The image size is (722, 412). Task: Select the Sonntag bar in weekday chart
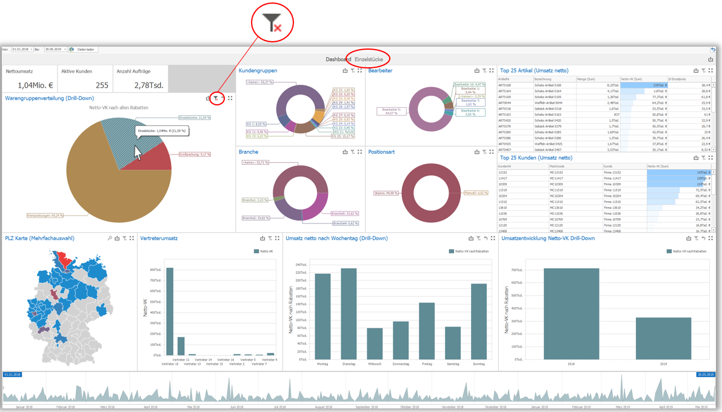click(479, 321)
